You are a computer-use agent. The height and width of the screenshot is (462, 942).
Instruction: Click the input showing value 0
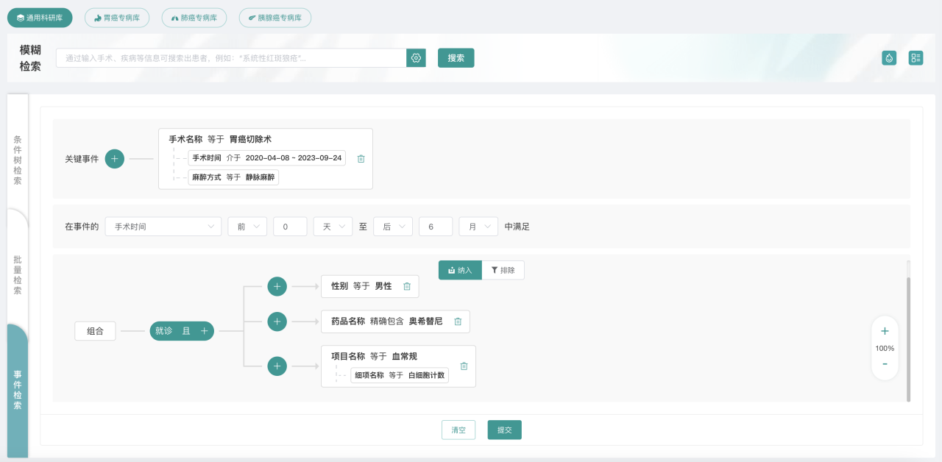tap(290, 227)
